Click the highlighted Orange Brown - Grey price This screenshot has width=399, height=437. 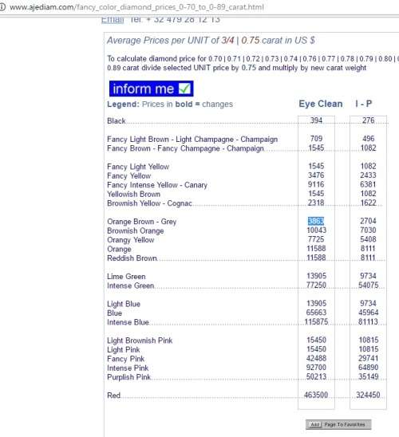(x=316, y=221)
